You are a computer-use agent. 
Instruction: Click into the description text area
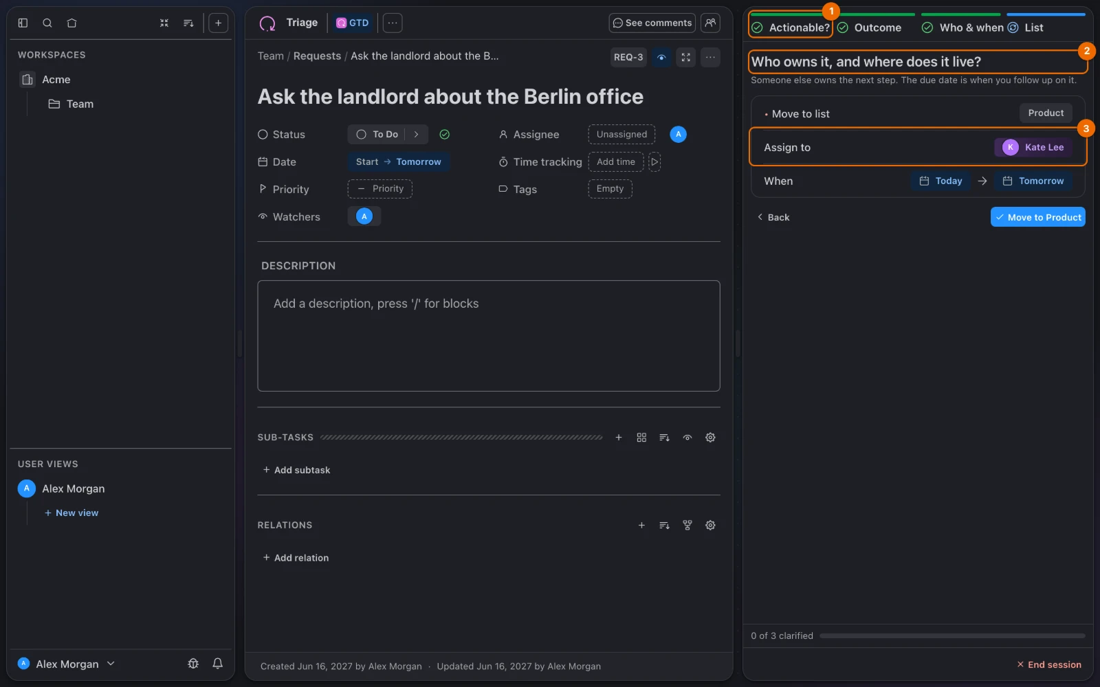[489, 336]
